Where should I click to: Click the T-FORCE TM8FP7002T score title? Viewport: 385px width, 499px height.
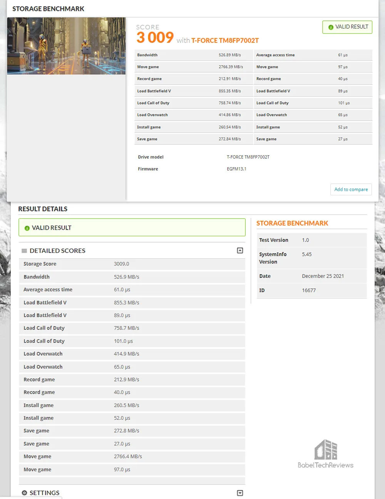click(x=225, y=40)
